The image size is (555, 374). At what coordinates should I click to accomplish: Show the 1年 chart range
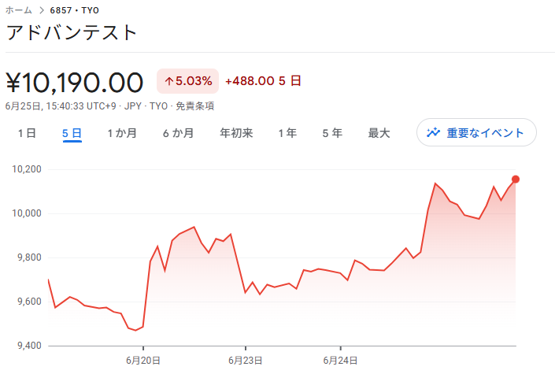(x=287, y=133)
